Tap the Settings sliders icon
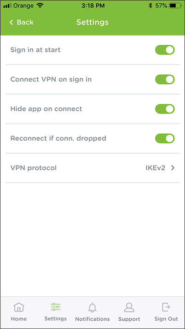 coord(56,307)
